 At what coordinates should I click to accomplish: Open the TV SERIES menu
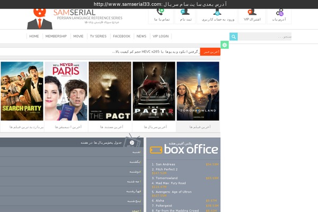coord(98,37)
